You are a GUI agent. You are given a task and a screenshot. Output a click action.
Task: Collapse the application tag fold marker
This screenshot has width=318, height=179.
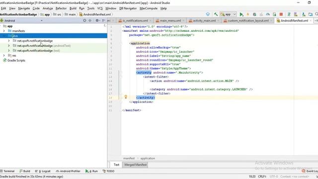coord(121,43)
